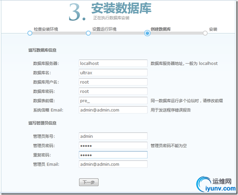Image resolution: width=238 pixels, height=195 pixels.
Task: Click the 检查安装环境 step circle
Action: 30,33
